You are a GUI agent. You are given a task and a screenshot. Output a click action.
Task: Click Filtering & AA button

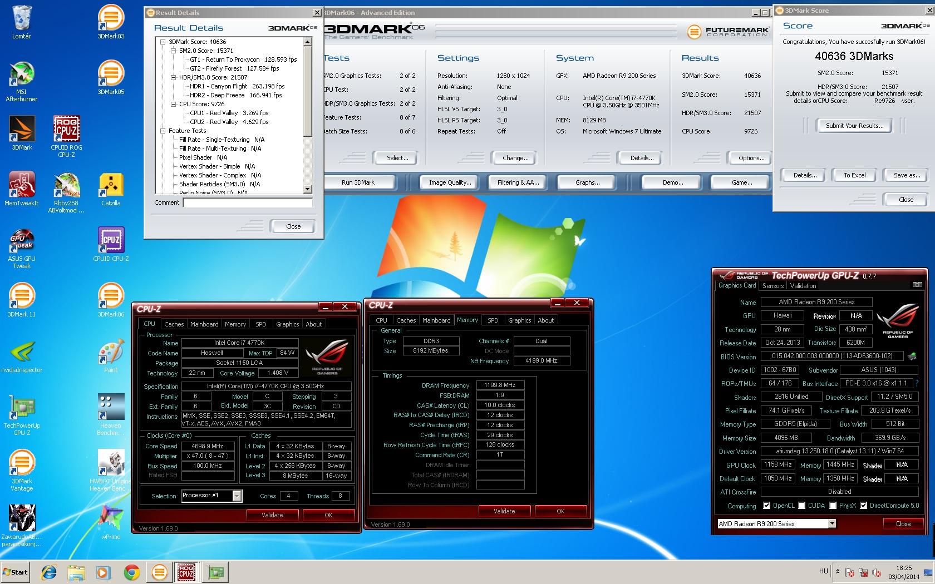(518, 182)
